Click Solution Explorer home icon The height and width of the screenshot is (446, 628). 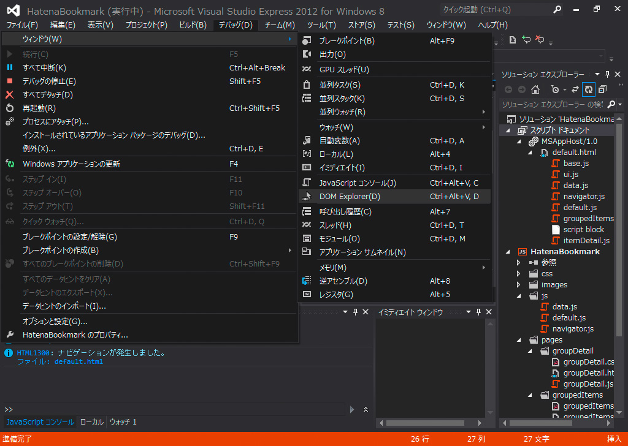click(x=535, y=89)
